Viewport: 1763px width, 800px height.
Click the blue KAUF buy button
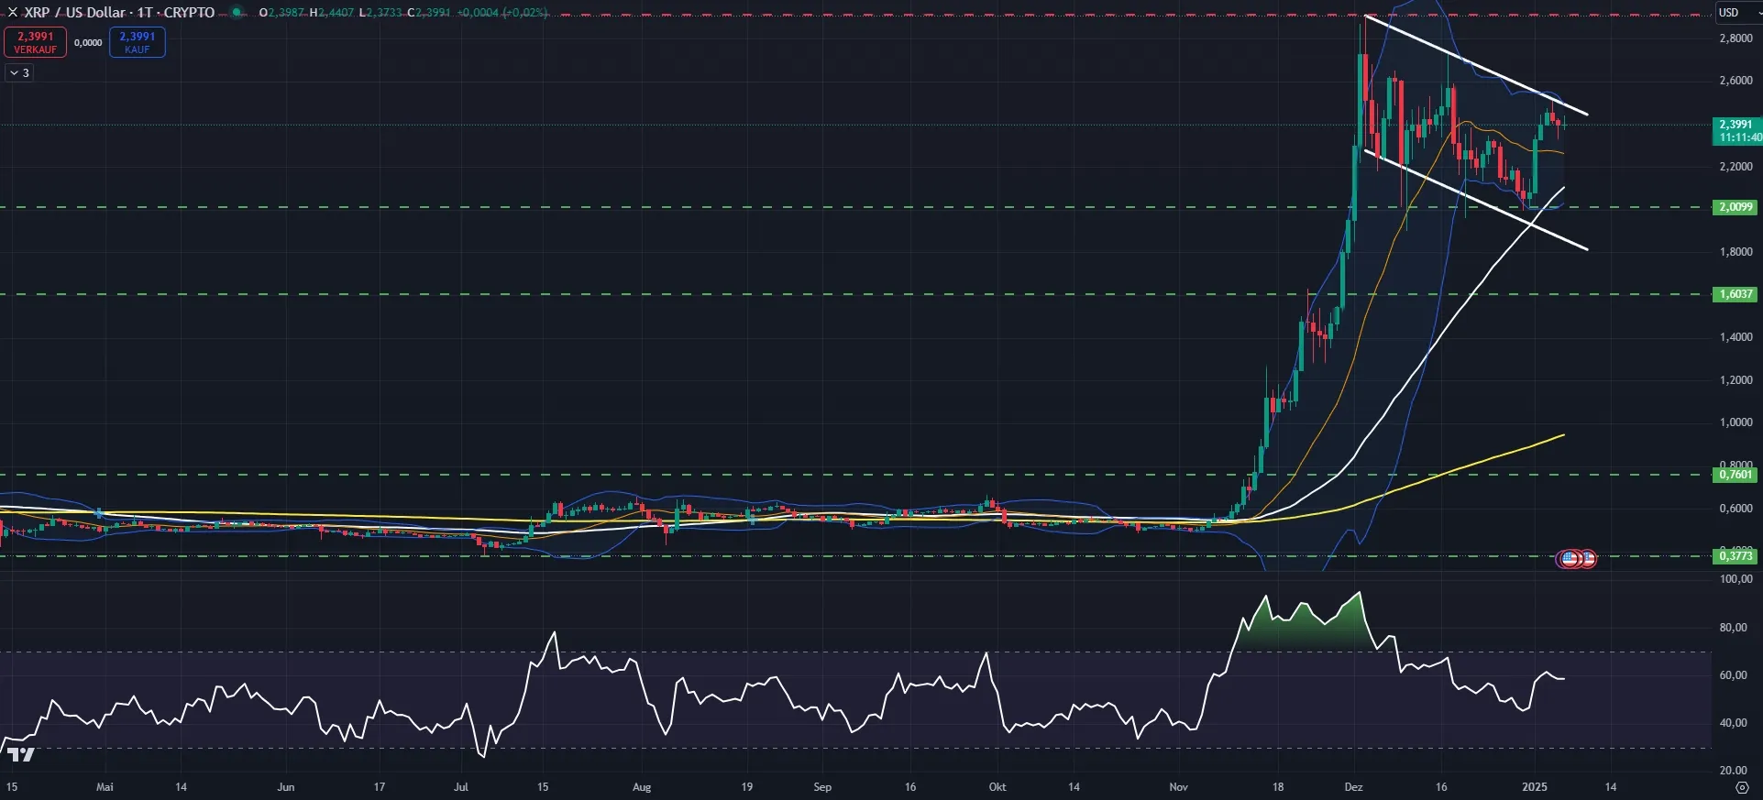point(138,42)
